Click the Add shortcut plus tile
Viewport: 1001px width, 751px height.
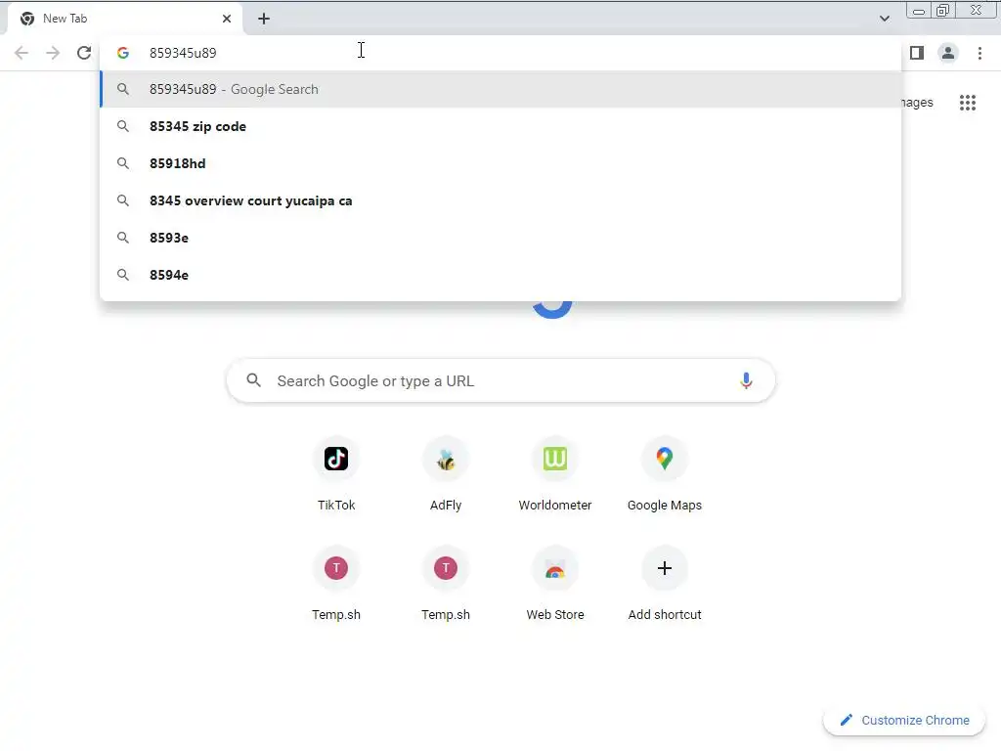[665, 586]
